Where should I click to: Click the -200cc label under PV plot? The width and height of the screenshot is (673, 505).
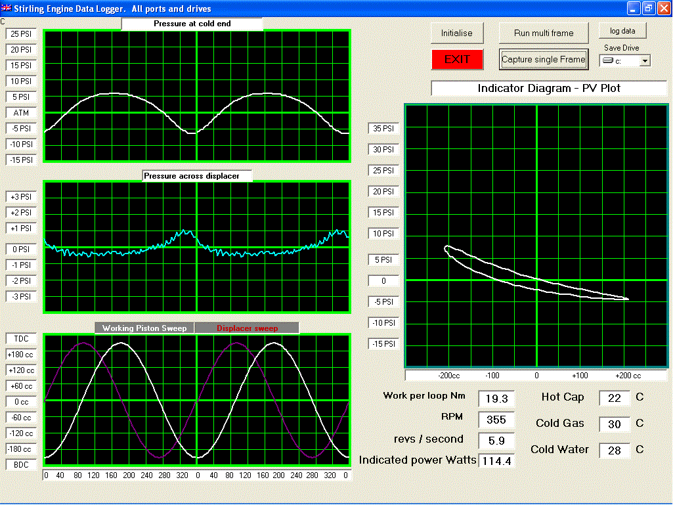(448, 376)
